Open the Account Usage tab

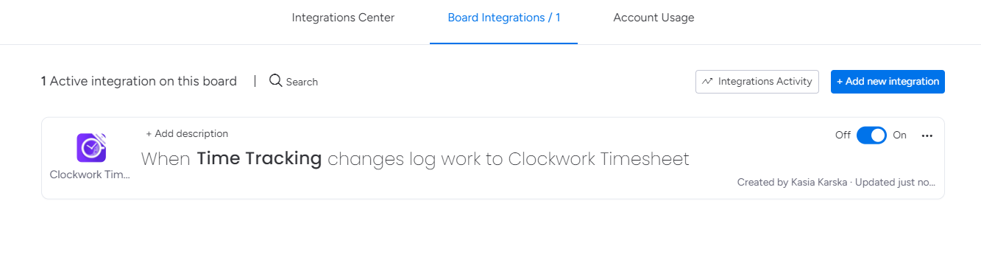(654, 18)
